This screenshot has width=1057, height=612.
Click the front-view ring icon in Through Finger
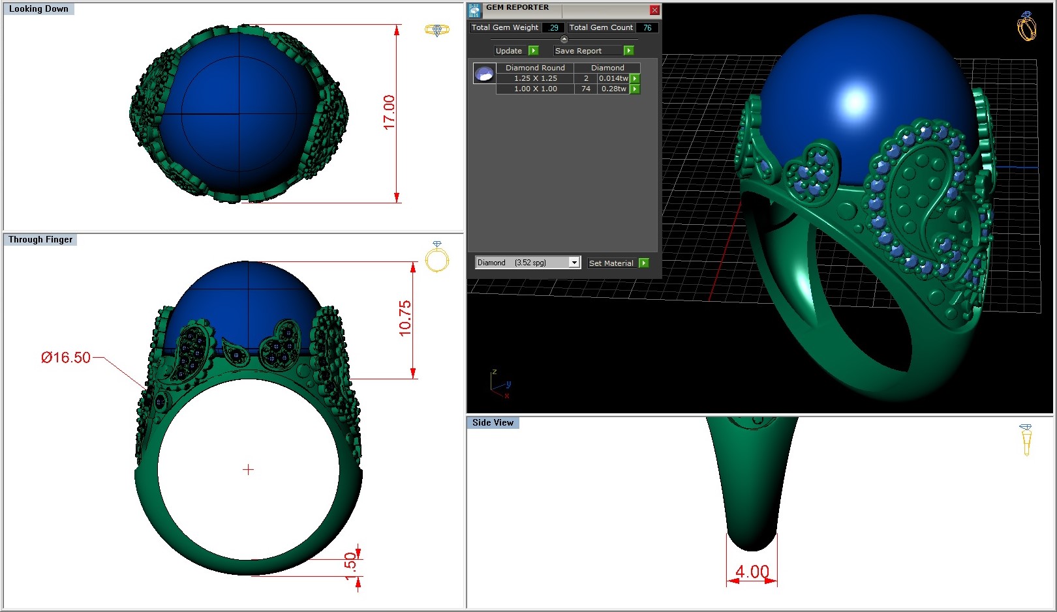click(437, 257)
